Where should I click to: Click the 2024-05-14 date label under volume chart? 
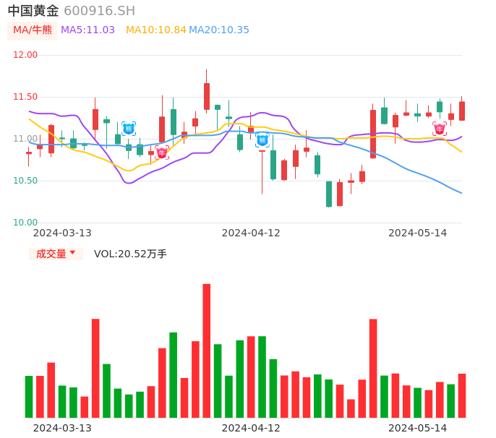[418, 428]
